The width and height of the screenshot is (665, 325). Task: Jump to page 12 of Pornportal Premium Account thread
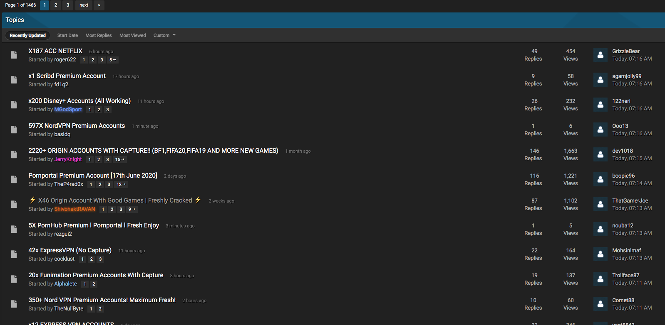click(121, 184)
